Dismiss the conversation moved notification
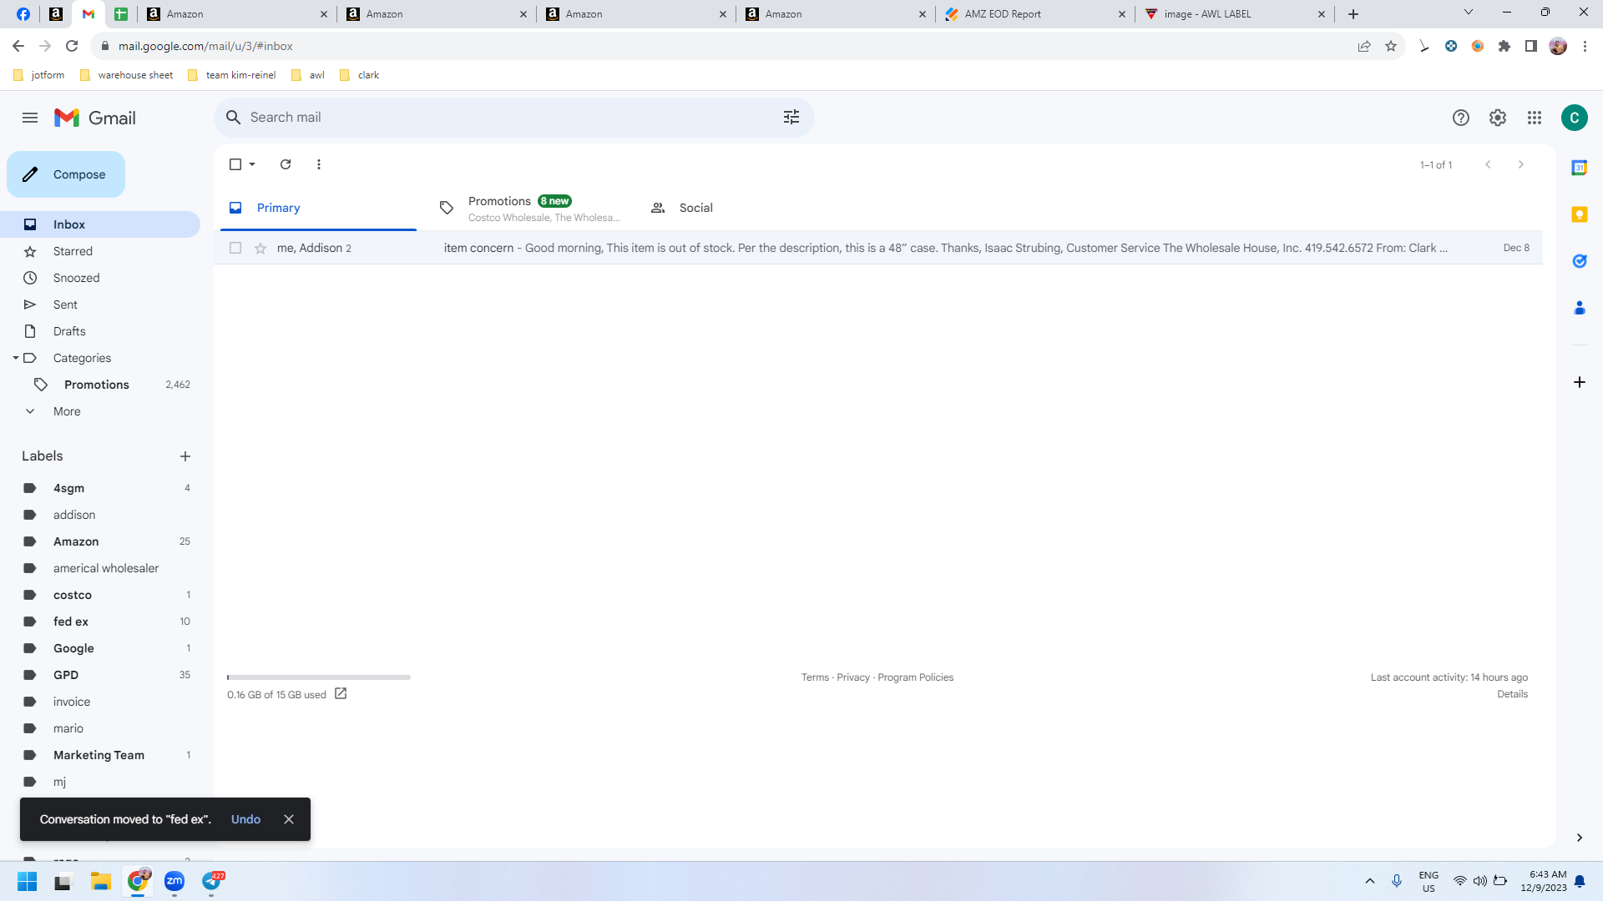Viewport: 1603px width, 901px height. tap(289, 819)
